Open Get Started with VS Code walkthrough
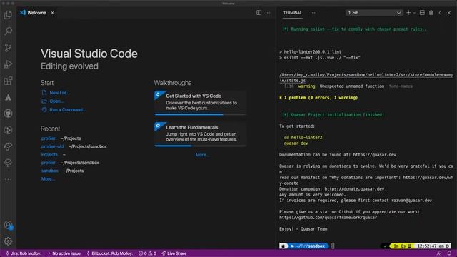457x257 pixels. point(200,102)
